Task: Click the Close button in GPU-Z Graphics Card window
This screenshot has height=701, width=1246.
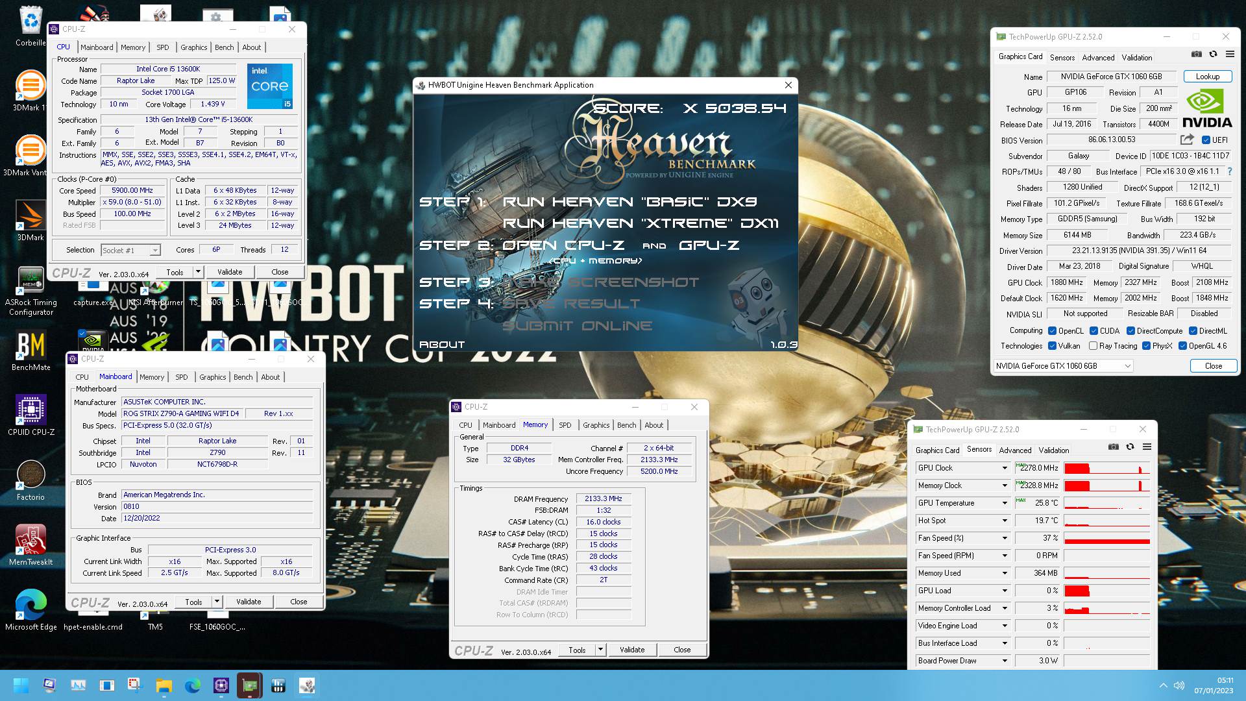Action: [x=1213, y=366]
